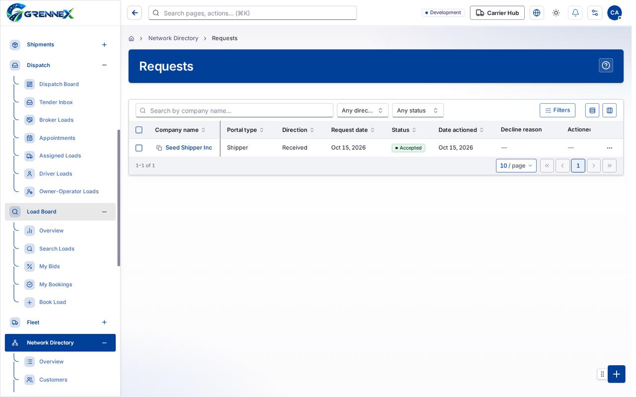Click Network Directory breadcrumb link
Image resolution: width=636 pixels, height=397 pixels.
(173, 38)
